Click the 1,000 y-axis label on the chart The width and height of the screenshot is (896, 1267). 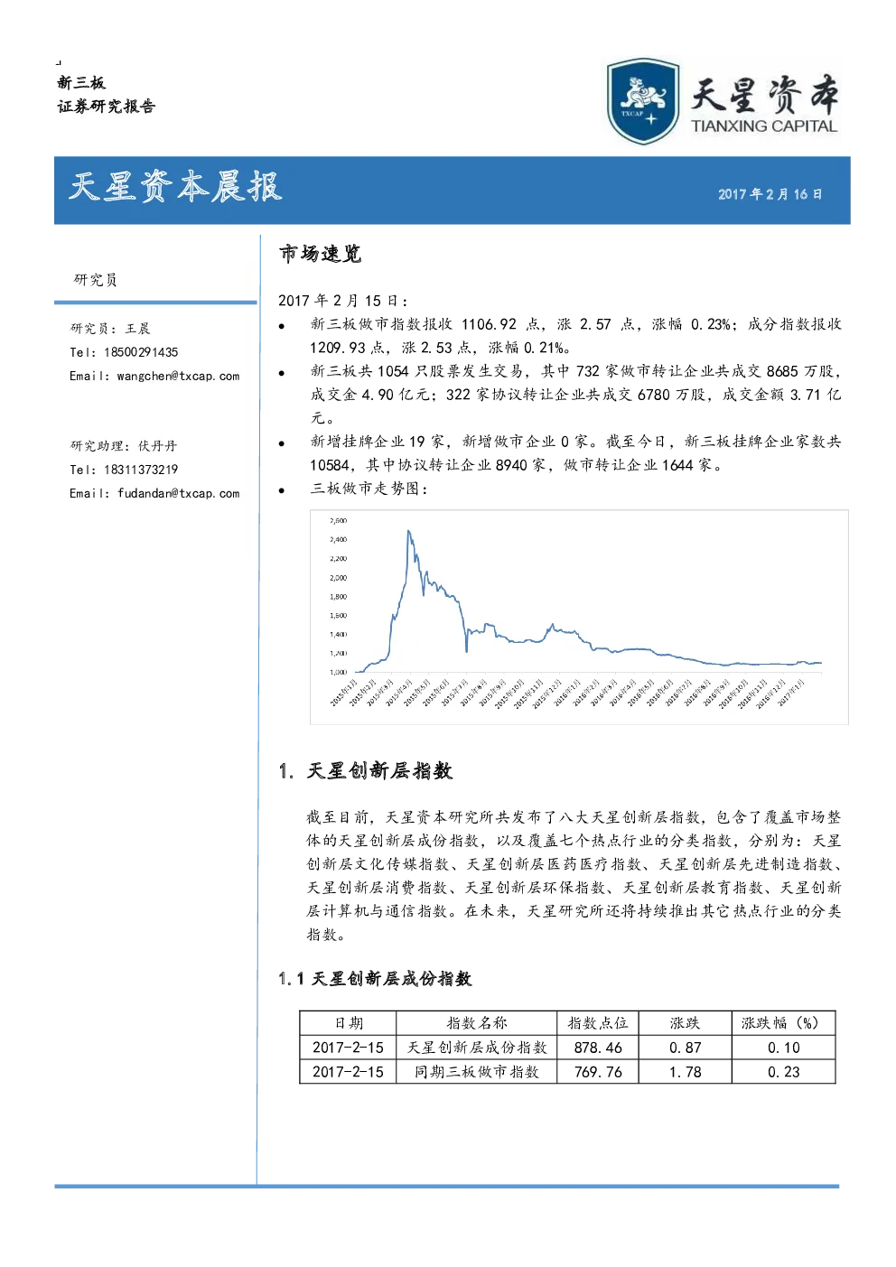point(338,673)
